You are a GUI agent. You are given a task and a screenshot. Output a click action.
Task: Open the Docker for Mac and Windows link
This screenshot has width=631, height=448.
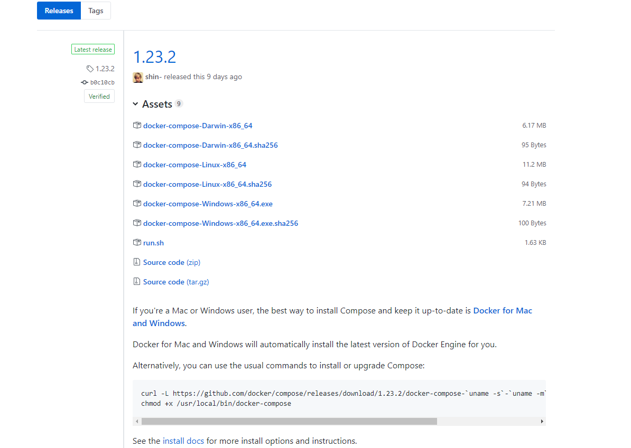[x=503, y=310]
